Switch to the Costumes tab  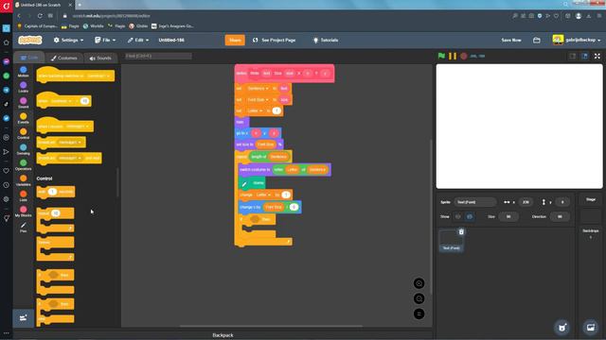click(x=64, y=58)
